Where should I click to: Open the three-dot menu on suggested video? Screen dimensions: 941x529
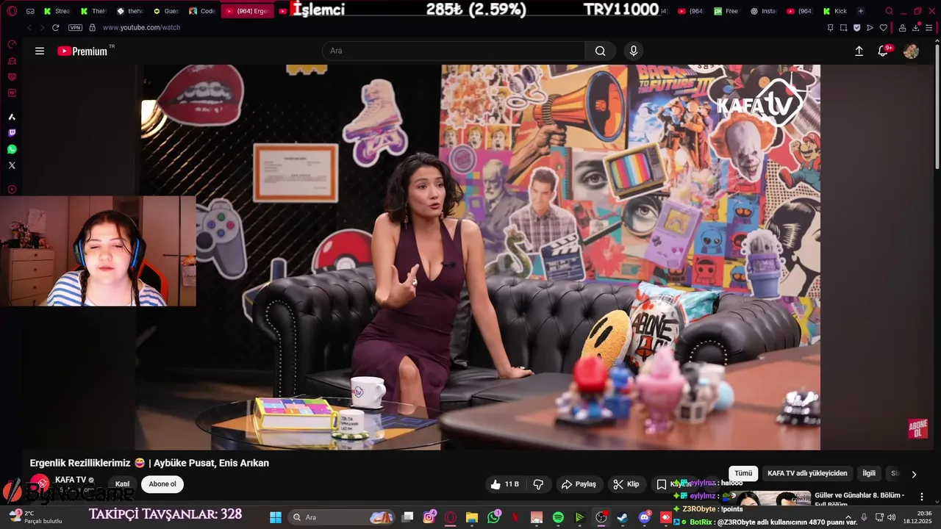(921, 497)
